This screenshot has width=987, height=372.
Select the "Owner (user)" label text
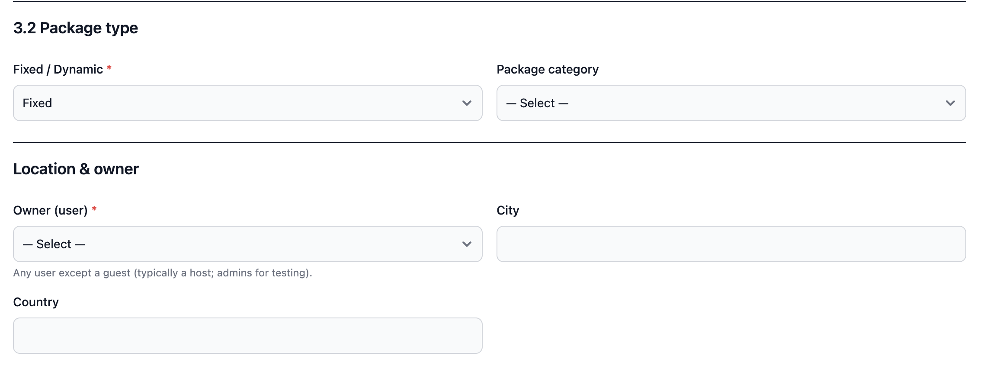(x=50, y=210)
